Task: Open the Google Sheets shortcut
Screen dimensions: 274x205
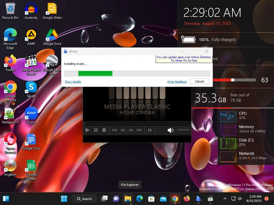Action: coord(31,169)
